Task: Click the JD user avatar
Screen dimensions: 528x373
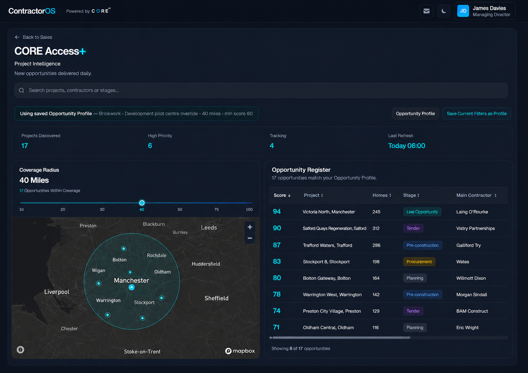Action: click(x=463, y=11)
